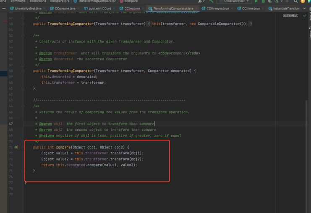Click the collections breadcrumb
Image resolution: width=311 pixels, height=213 pixels.
click(38, 1)
